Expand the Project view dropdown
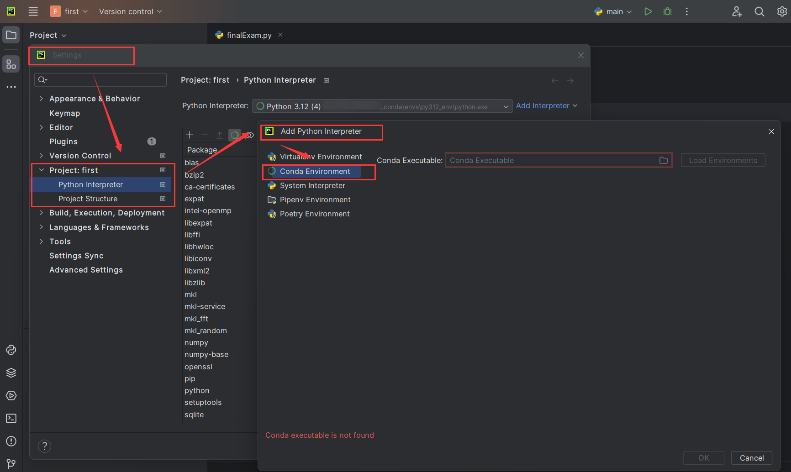 point(48,35)
